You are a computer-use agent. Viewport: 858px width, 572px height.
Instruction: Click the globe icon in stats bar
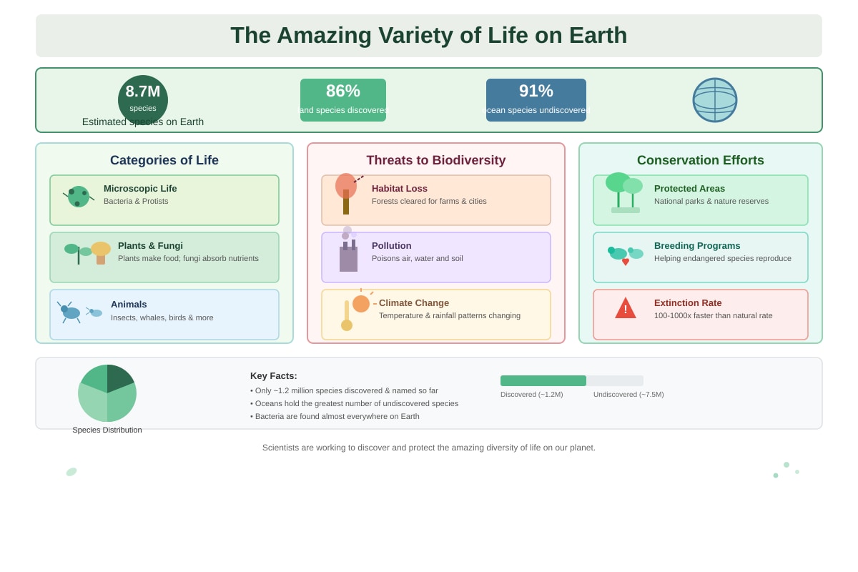coord(715,100)
